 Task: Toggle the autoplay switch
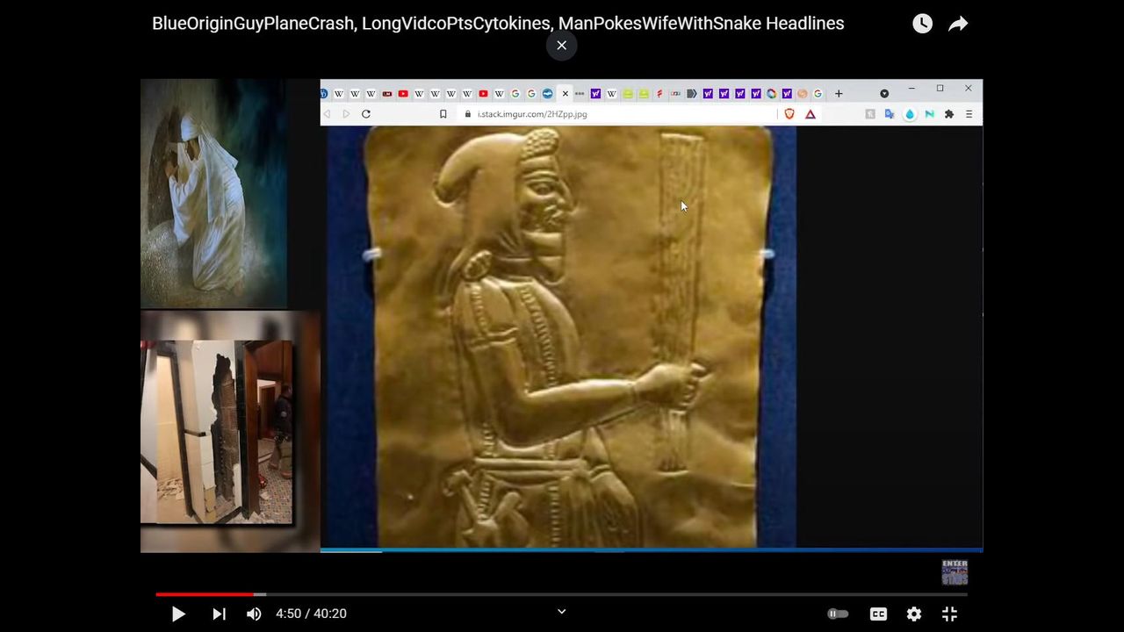838,614
